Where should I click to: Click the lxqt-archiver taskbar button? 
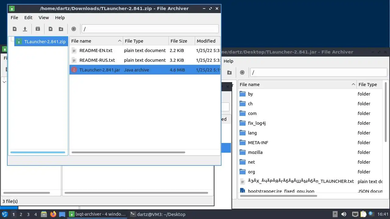click(97, 214)
